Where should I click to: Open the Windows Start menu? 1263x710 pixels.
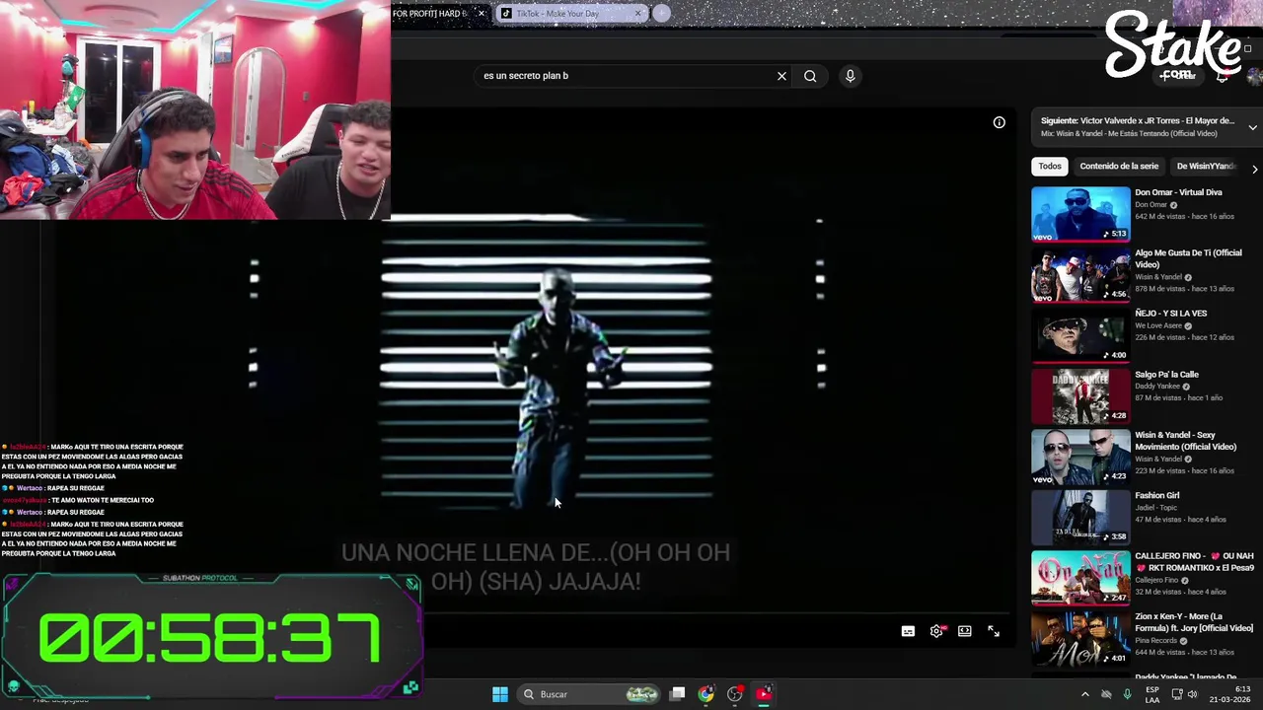pyautogui.click(x=500, y=694)
